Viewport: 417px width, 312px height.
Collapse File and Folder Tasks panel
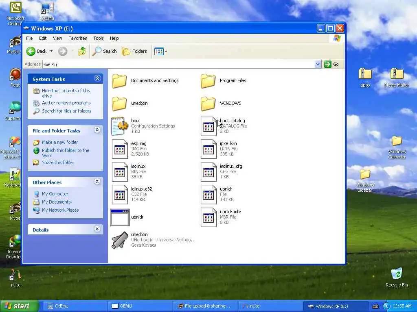pos(97,130)
